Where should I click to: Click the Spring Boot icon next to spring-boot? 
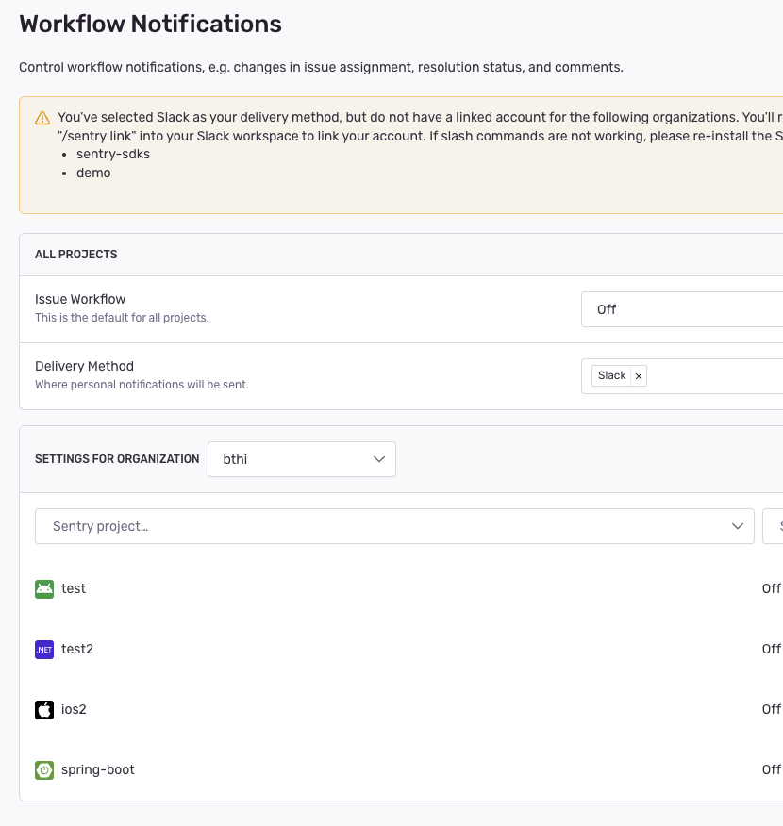[43, 769]
